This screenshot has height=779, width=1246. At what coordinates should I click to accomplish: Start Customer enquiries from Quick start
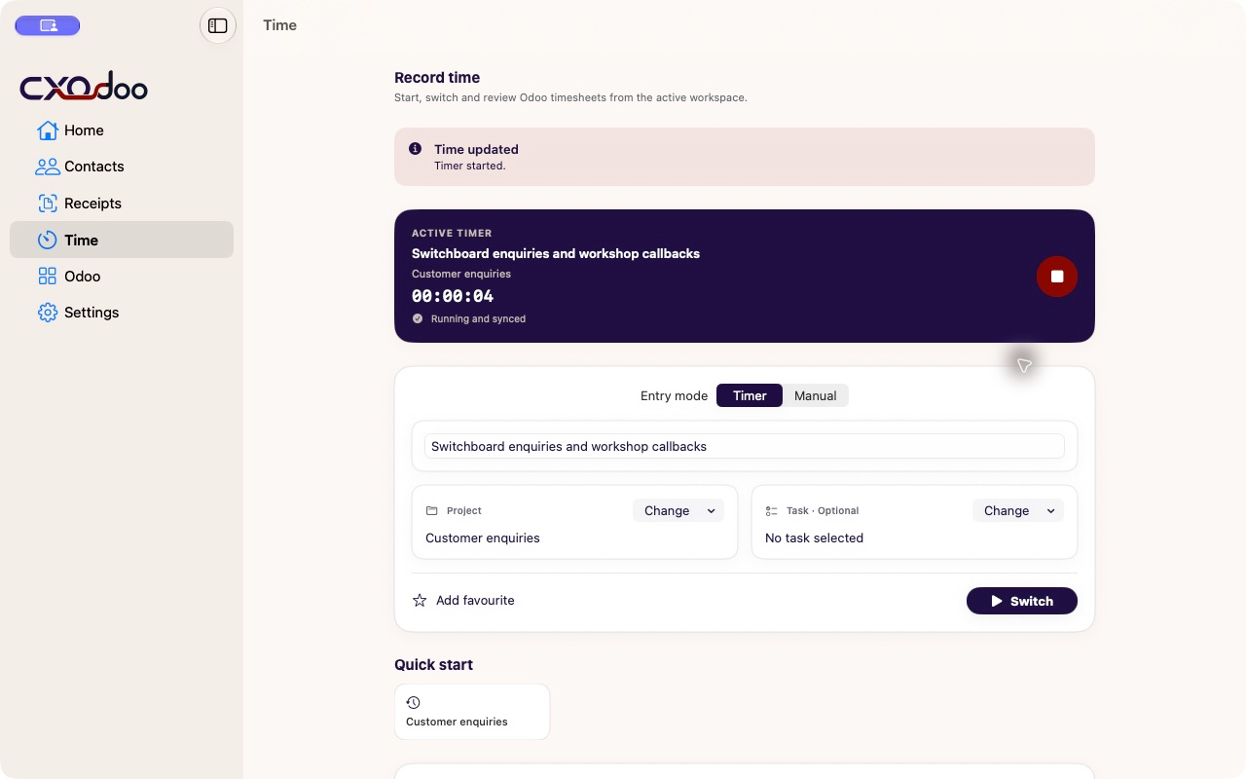click(472, 712)
